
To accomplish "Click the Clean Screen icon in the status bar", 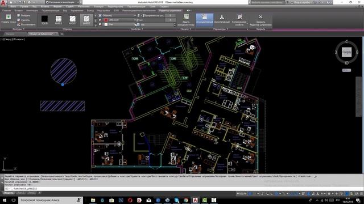I will point(357,193).
